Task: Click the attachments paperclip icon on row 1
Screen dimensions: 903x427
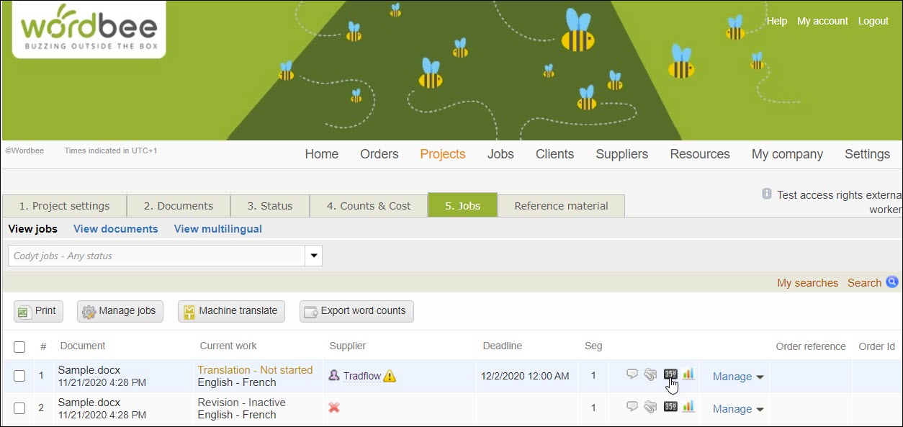Action: click(650, 374)
